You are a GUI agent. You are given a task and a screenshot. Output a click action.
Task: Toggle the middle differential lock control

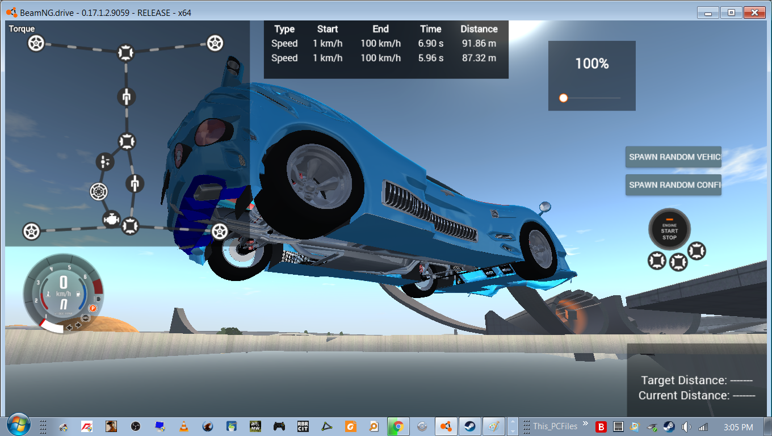(x=678, y=261)
